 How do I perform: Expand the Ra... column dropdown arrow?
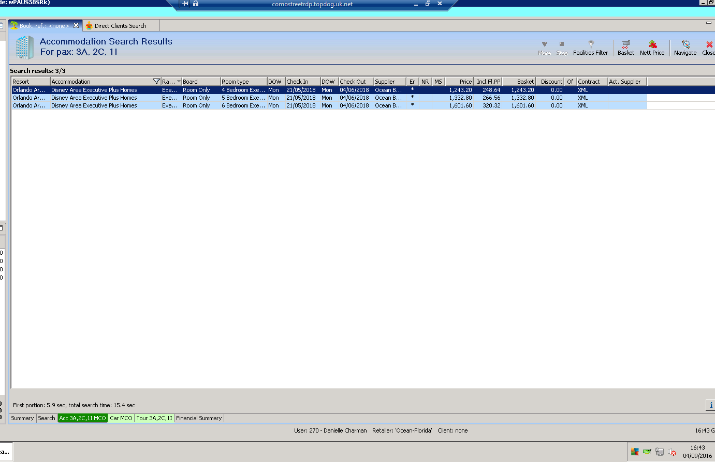pyautogui.click(x=179, y=82)
